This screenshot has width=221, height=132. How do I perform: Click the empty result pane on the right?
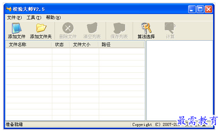pos(180,81)
